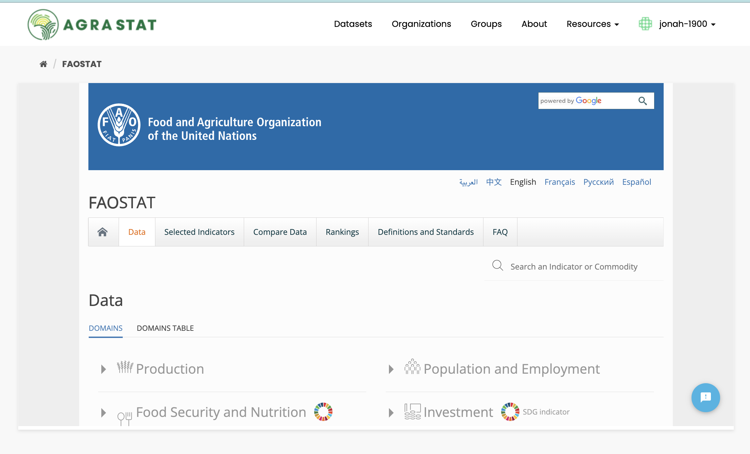
Task: Expand the Production domain
Action: (x=104, y=369)
